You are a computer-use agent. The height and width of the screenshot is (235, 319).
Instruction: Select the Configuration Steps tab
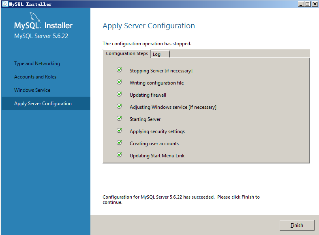click(x=127, y=53)
